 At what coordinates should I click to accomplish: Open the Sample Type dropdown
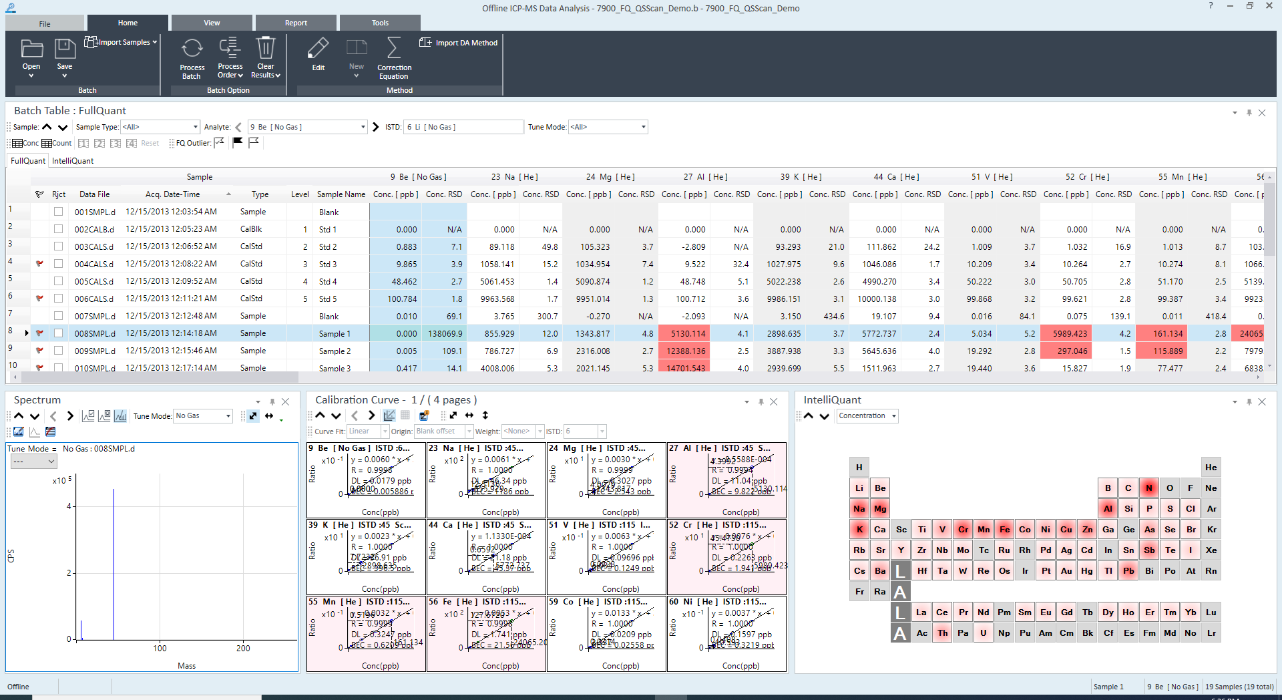160,127
